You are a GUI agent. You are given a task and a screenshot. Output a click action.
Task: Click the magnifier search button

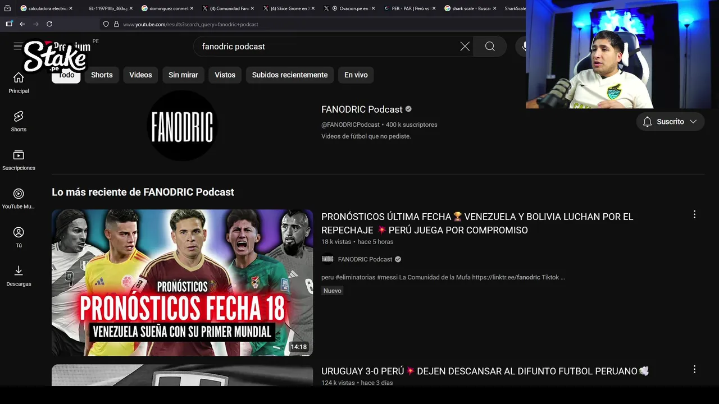click(490, 47)
